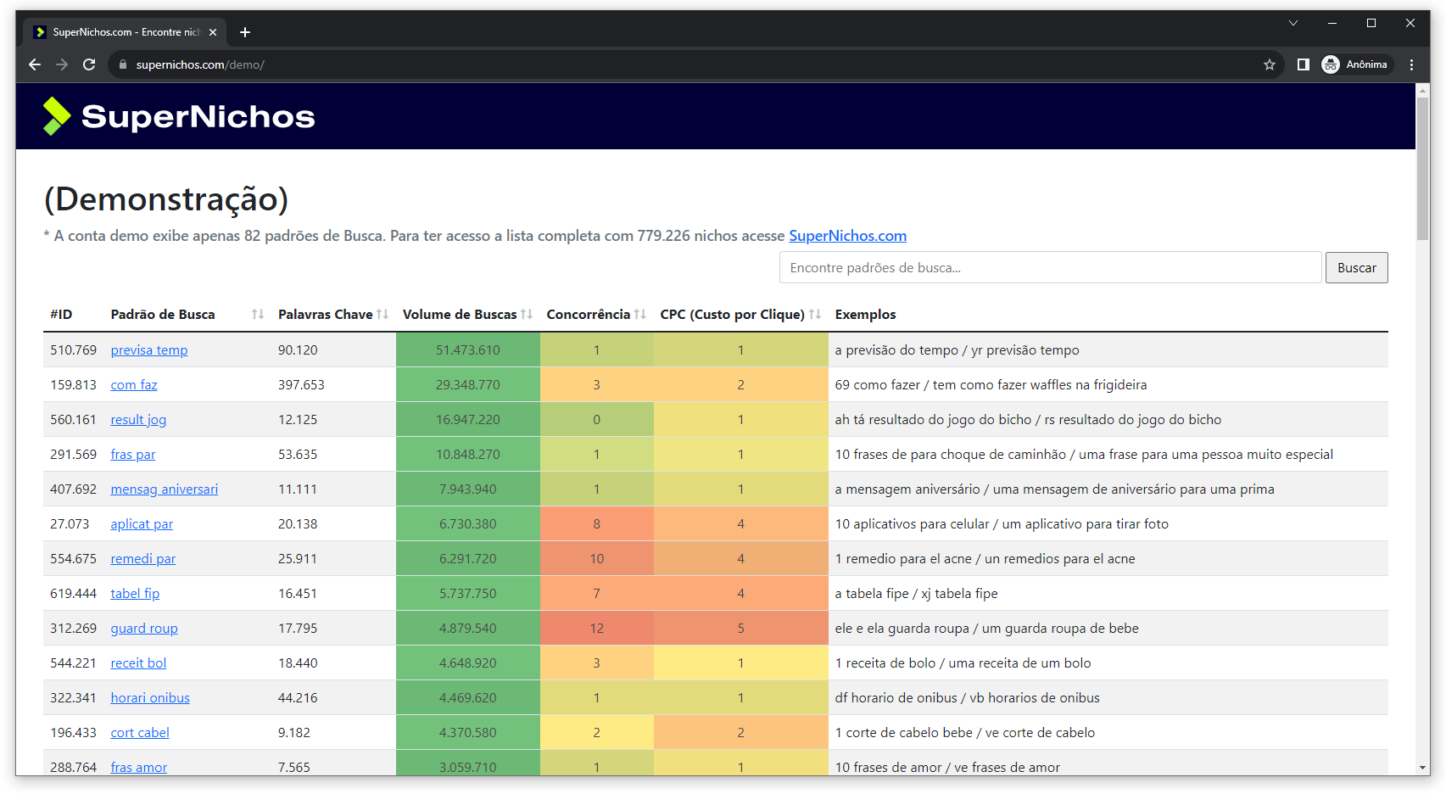Click the ID cell 510.769
Viewport: 1446px width, 794px height.
73,350
